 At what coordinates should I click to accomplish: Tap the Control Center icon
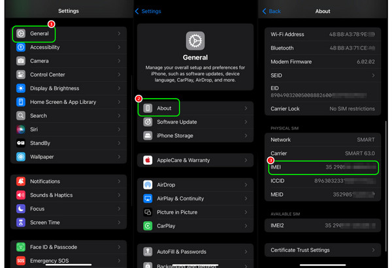(x=21, y=75)
